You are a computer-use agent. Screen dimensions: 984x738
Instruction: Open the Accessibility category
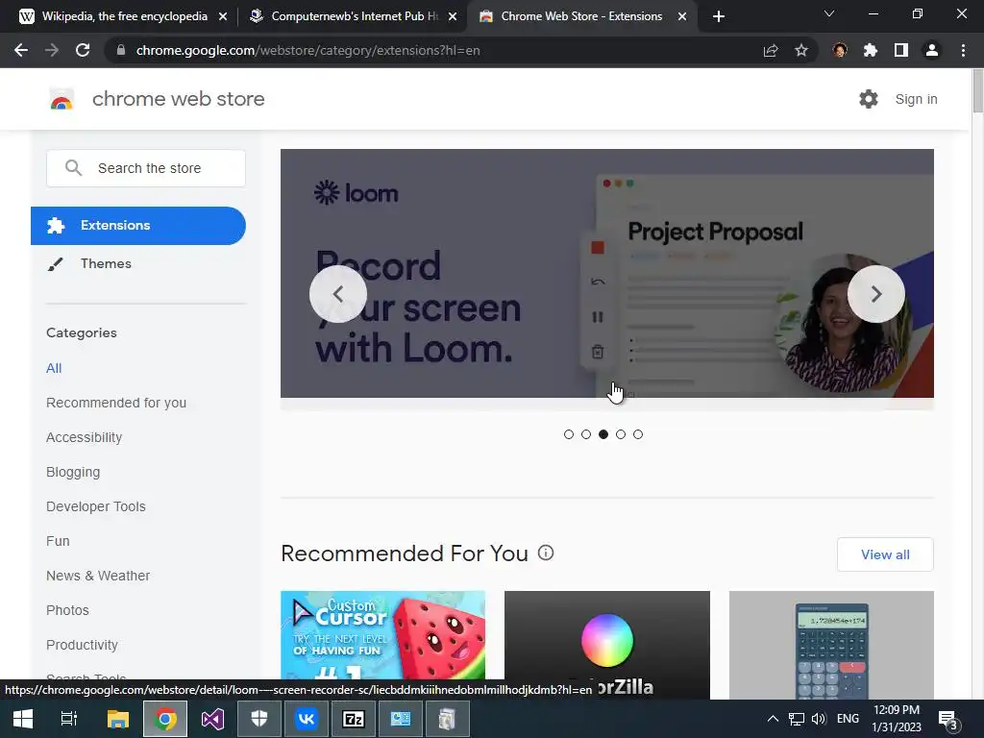85,437
